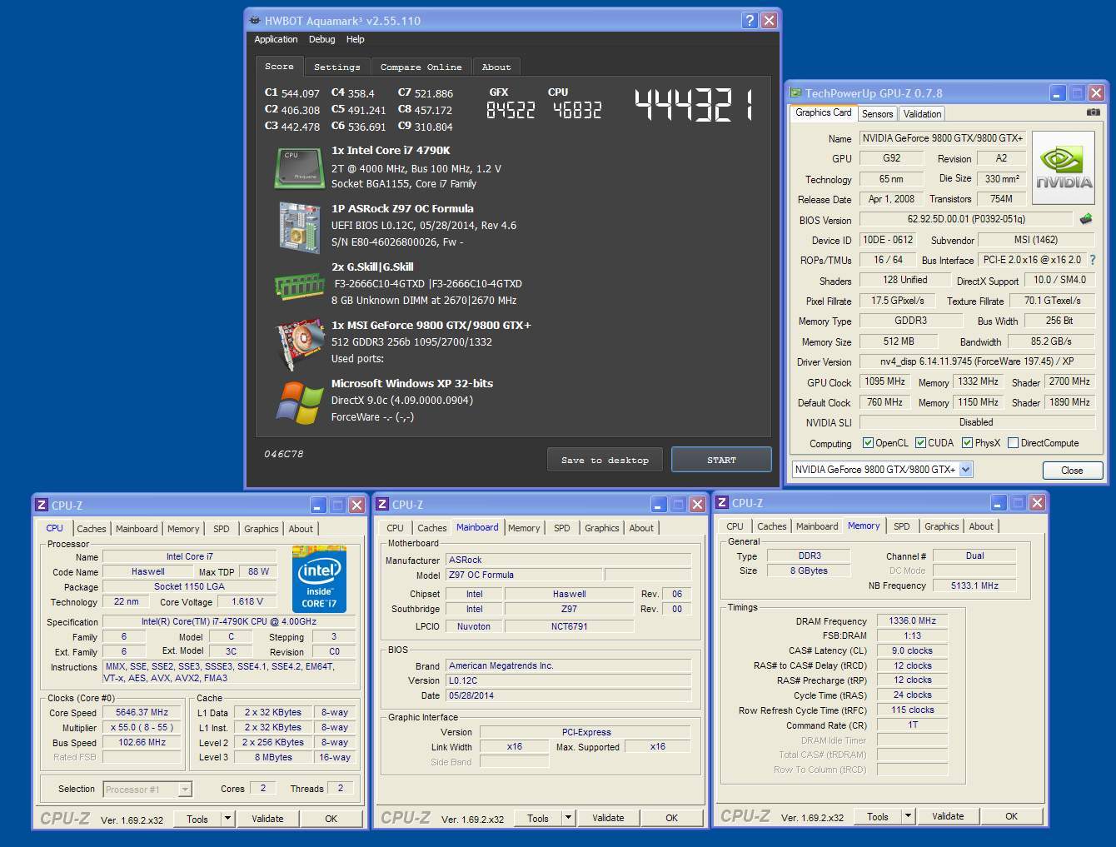Click the GPU name field in GPU-Z
This screenshot has height=847, width=1116.
tap(943, 138)
